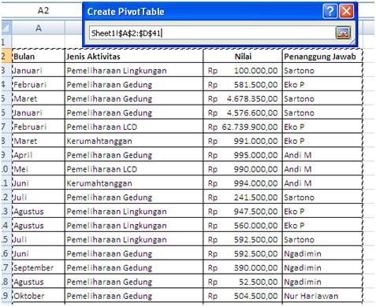Click the Kerumahtanggan cell beside Juni
This screenshot has height=306, width=376.
click(x=134, y=183)
